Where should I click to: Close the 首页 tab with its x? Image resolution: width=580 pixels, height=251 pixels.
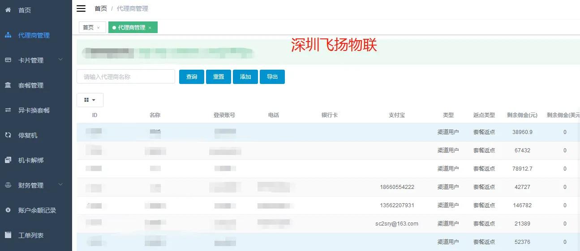(x=99, y=28)
